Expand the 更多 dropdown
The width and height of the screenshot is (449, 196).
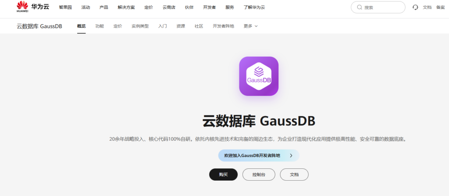point(250,26)
